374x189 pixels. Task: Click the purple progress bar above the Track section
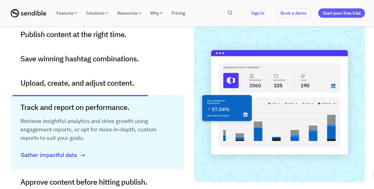80,96
